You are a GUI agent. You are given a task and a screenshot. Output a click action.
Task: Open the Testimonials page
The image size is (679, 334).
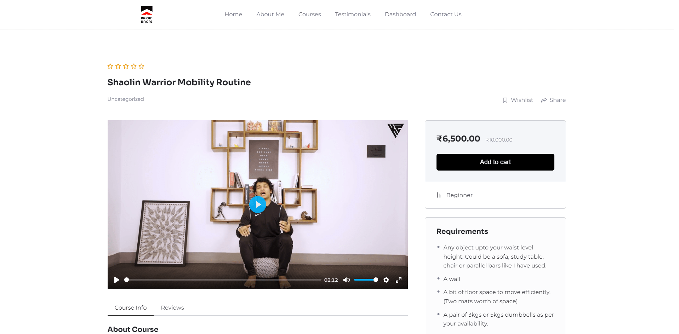tap(353, 15)
